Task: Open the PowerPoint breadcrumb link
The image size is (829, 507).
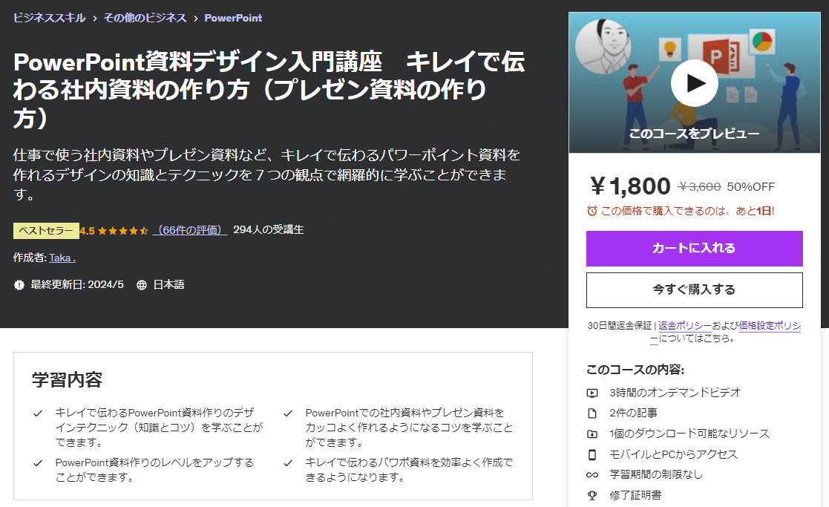Action: tap(233, 18)
